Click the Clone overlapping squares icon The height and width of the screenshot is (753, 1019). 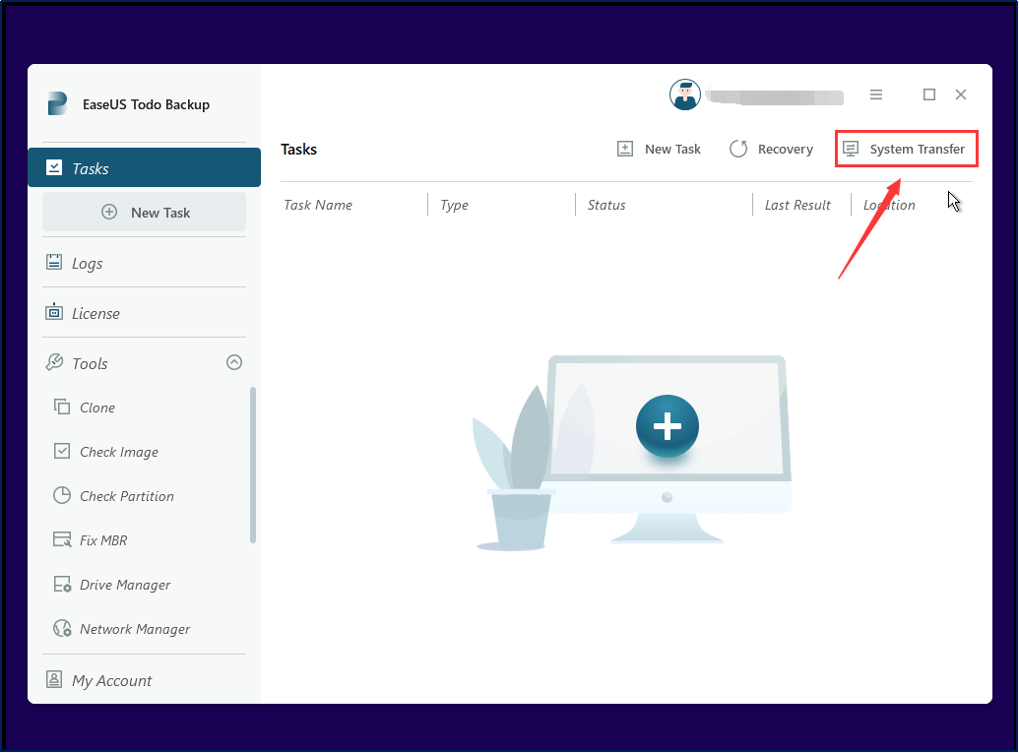coord(62,407)
